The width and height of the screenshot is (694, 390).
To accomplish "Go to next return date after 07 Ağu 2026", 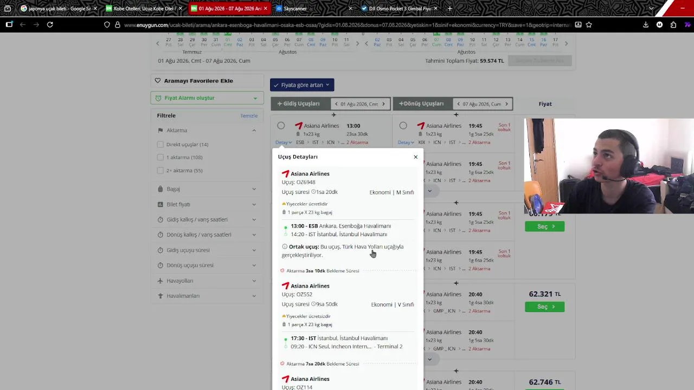I will (x=506, y=104).
